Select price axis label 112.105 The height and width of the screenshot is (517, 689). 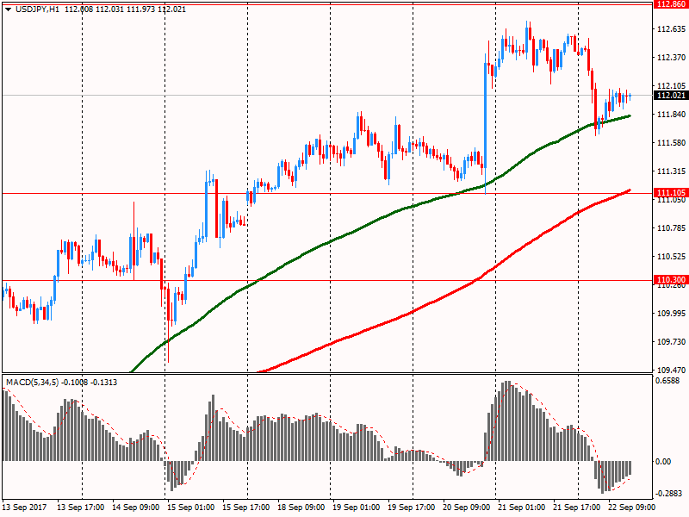click(x=671, y=85)
